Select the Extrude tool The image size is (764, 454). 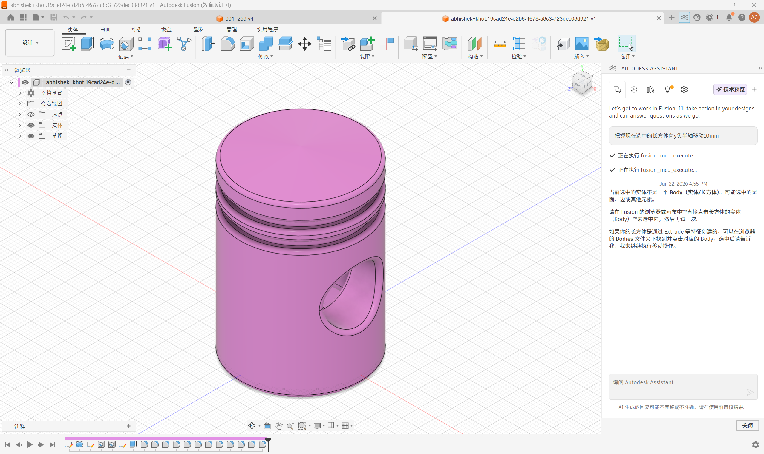tap(88, 44)
